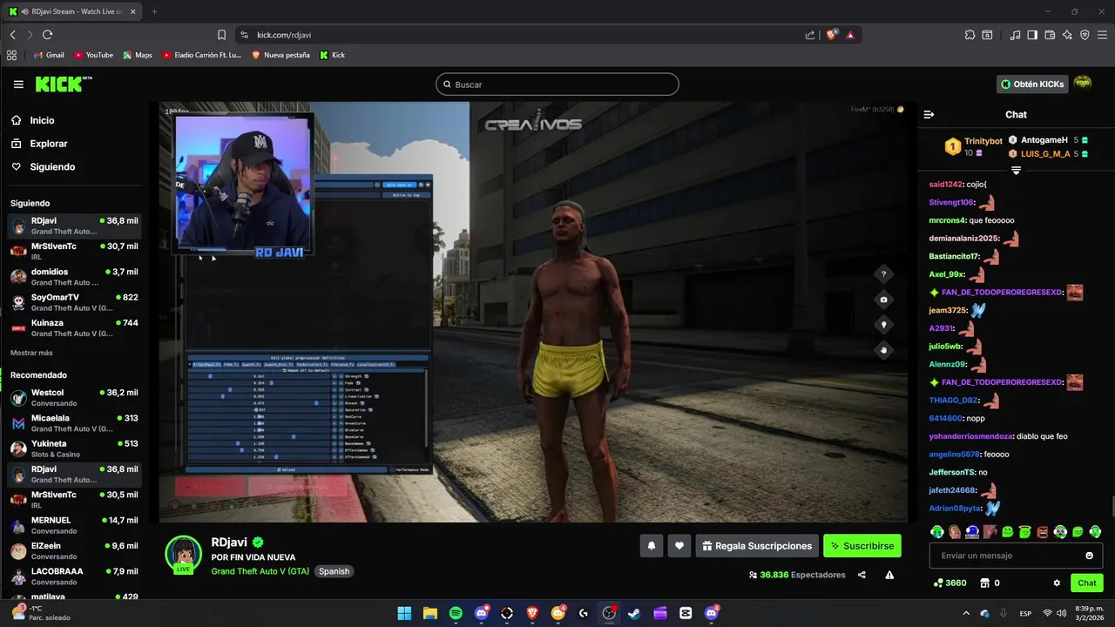The width and height of the screenshot is (1115, 627).
Task: Click the heart follow button
Action: [679, 546]
